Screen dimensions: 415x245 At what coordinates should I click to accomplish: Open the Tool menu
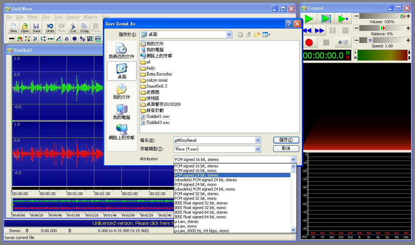[58, 17]
